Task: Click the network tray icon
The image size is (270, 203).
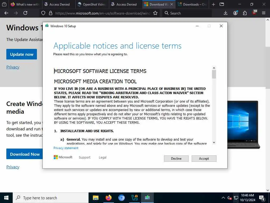Action: point(236,198)
